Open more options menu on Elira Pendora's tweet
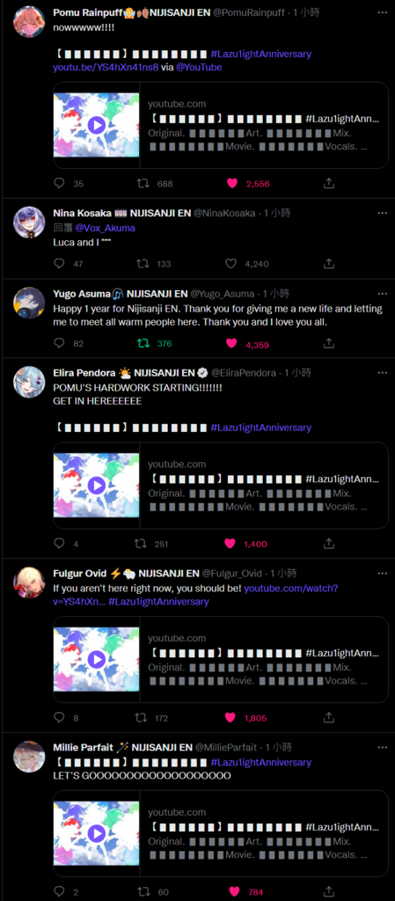Screen dimensions: 395x901 (x=383, y=372)
